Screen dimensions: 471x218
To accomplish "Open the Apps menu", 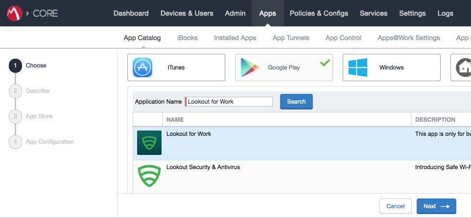I will coord(268,13).
